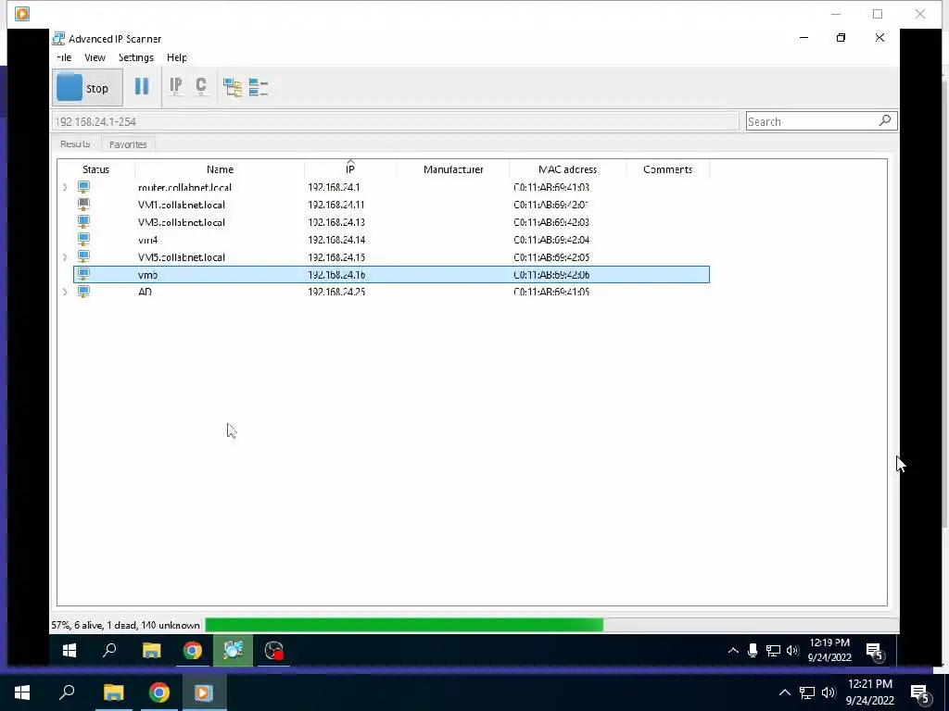Click the magnifier icon in Search box
Viewport: 949px width, 711px height.
(885, 120)
